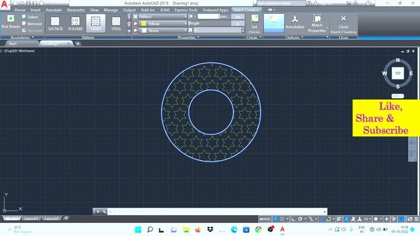Click the yellow hatch color swatch
The height and width of the screenshot is (236, 420).
pyautogui.click(x=144, y=24)
